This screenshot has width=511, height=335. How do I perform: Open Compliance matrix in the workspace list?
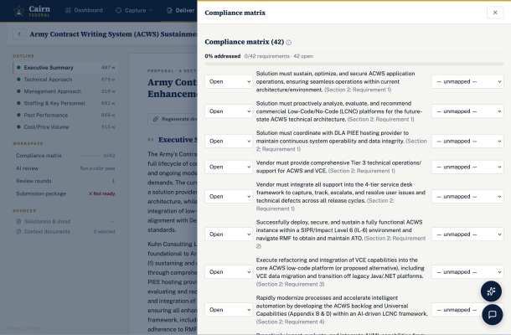tap(65, 156)
